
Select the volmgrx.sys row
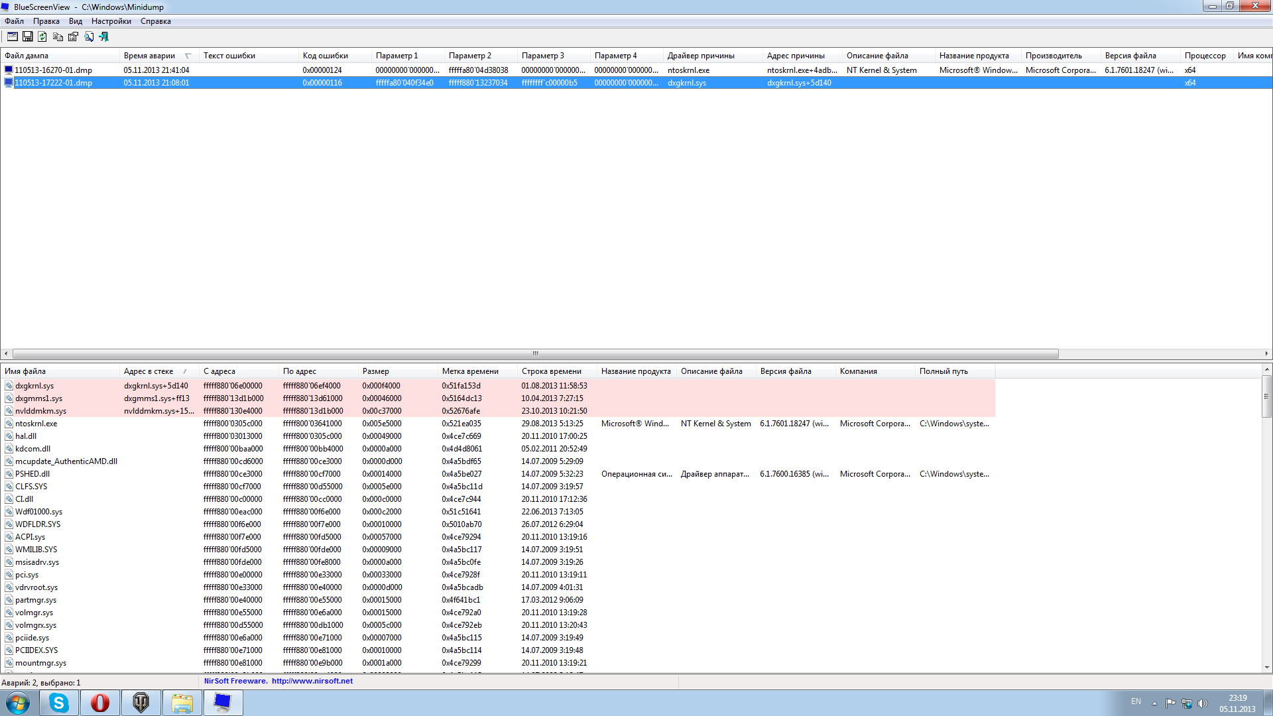[498, 625]
